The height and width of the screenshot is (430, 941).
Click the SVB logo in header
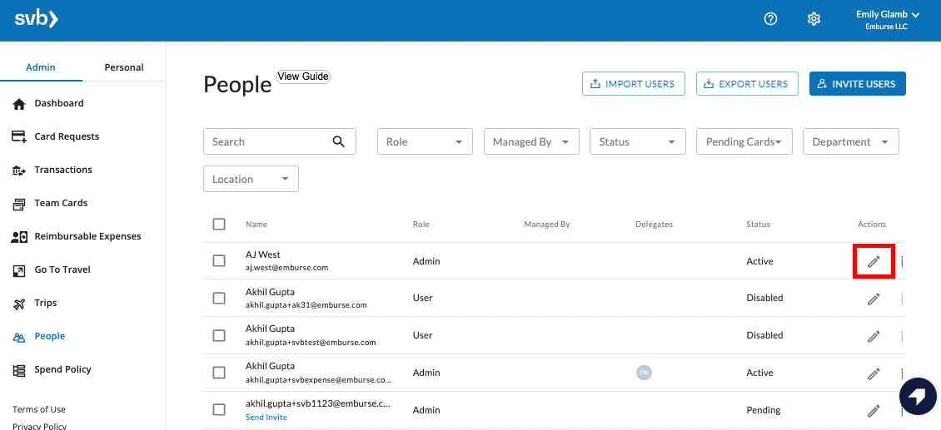click(36, 19)
